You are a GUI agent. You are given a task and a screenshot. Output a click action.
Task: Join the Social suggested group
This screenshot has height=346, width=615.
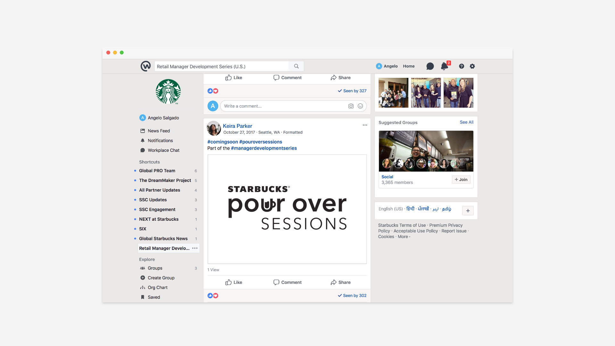pyautogui.click(x=461, y=180)
